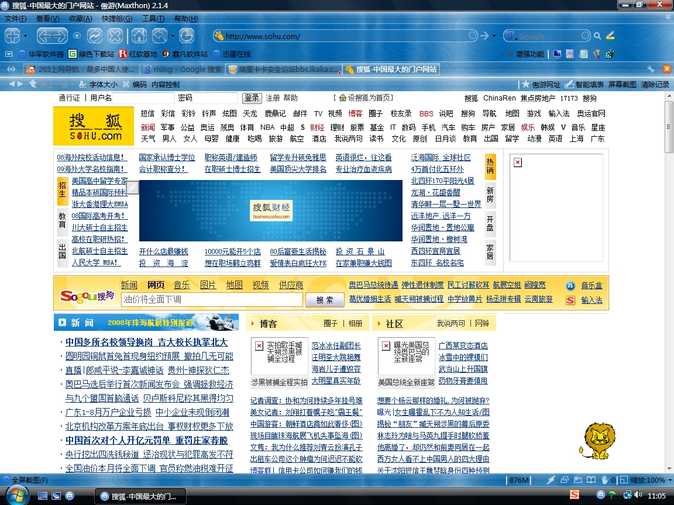The image size is (674, 505).
Task: Click 智能填表 smart form fill
Action: [x=584, y=85]
